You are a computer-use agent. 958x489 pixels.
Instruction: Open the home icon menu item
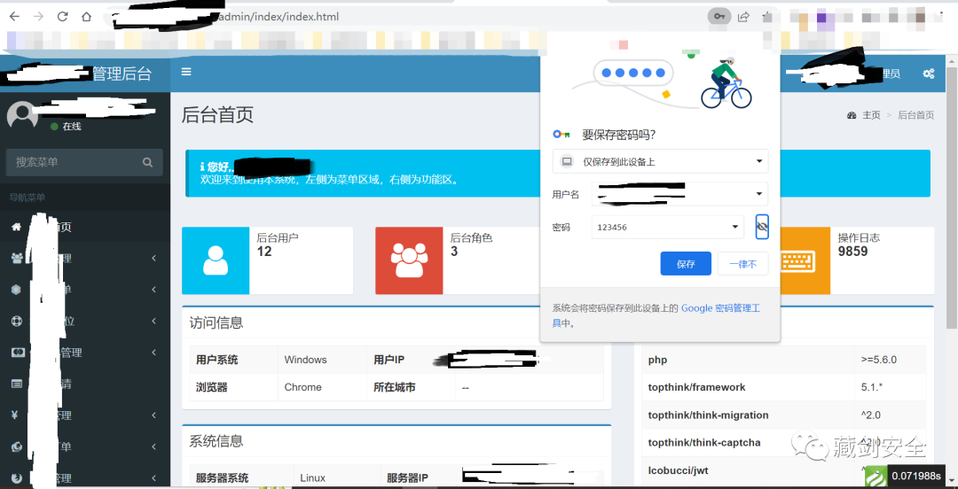coord(17,227)
